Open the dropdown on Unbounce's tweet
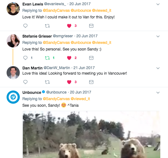Image resolution: width=168 pixels, height=158 pixels. (x=158, y=92)
